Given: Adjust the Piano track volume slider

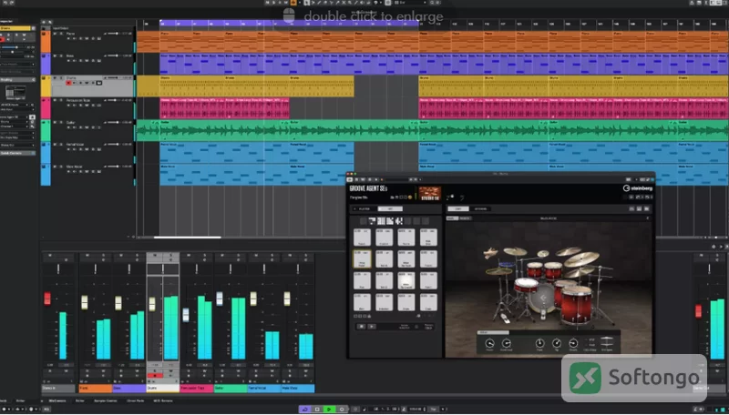Looking at the screenshot, I should (x=113, y=34).
